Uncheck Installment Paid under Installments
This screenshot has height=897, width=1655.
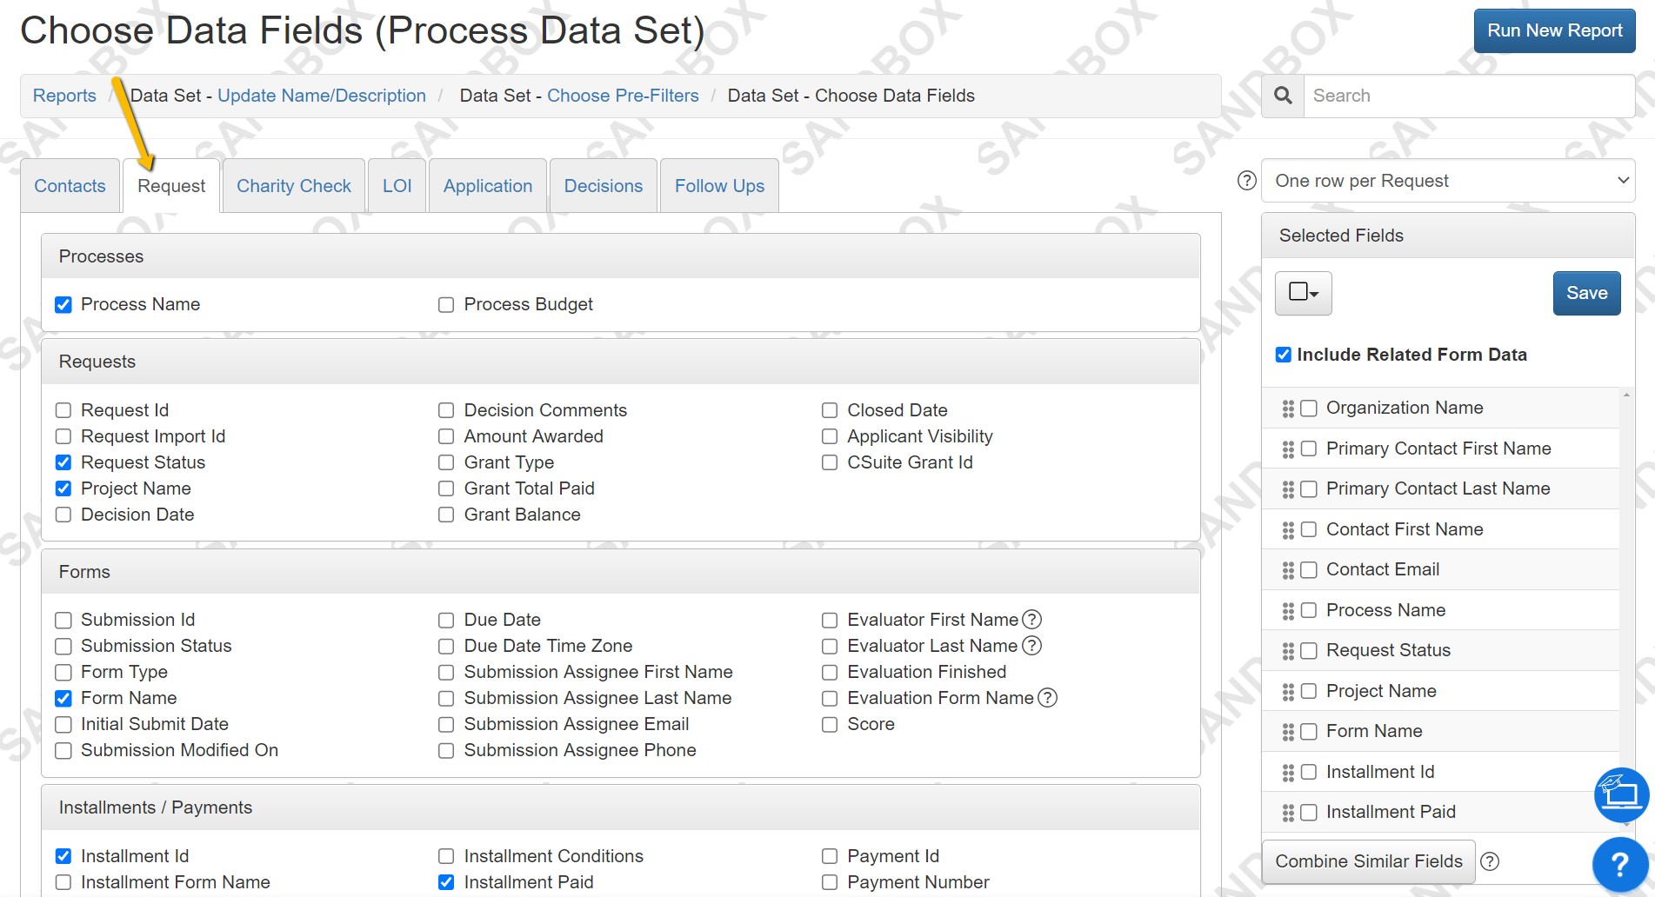tap(446, 881)
